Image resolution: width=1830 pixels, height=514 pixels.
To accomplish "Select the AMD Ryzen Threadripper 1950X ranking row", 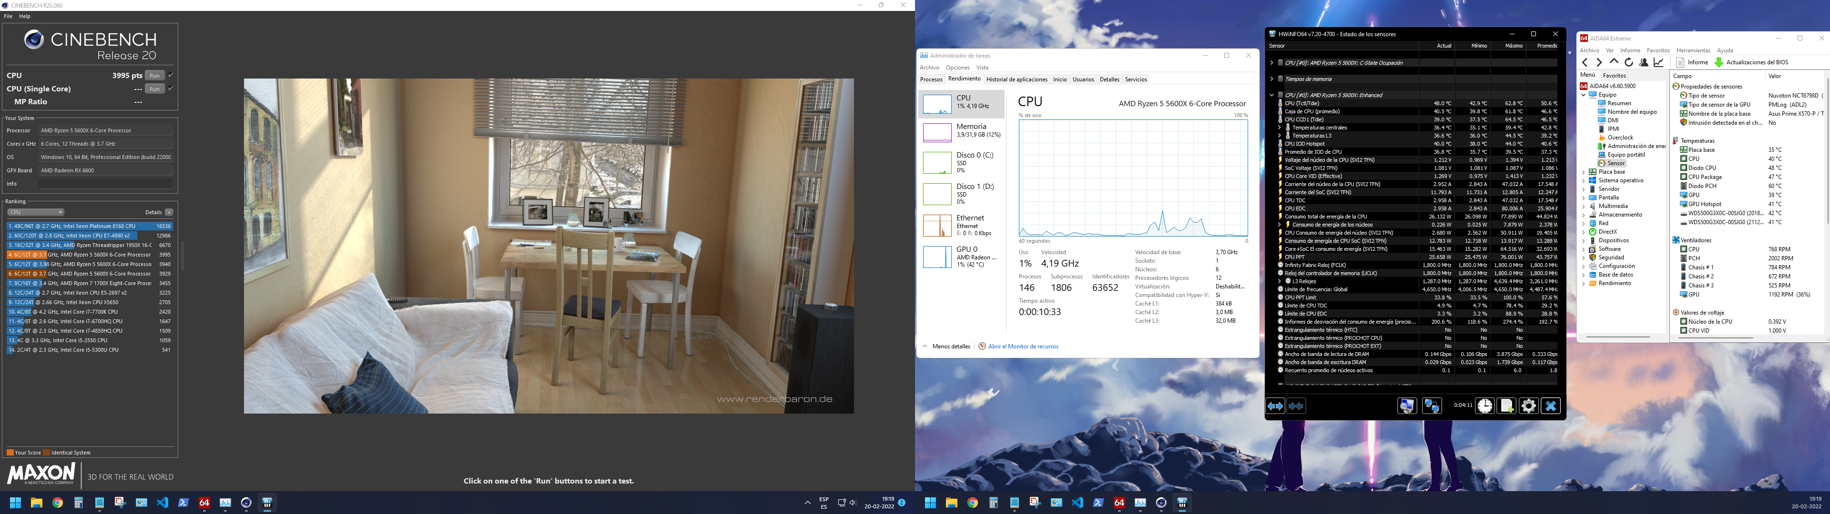I will tap(90, 245).
